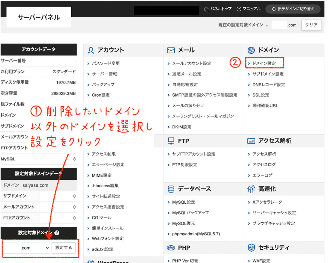Open サブドメイン設定
328x263 pixels.
click(268, 74)
